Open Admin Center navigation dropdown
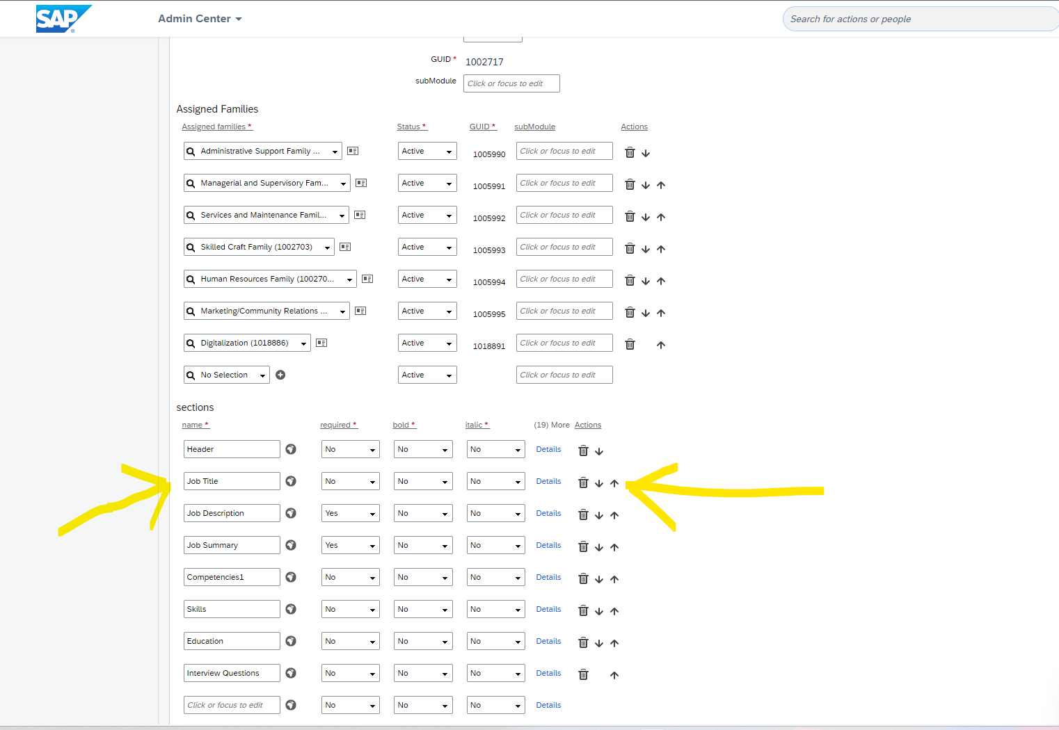Screen dimensions: 1059x730 click(200, 19)
